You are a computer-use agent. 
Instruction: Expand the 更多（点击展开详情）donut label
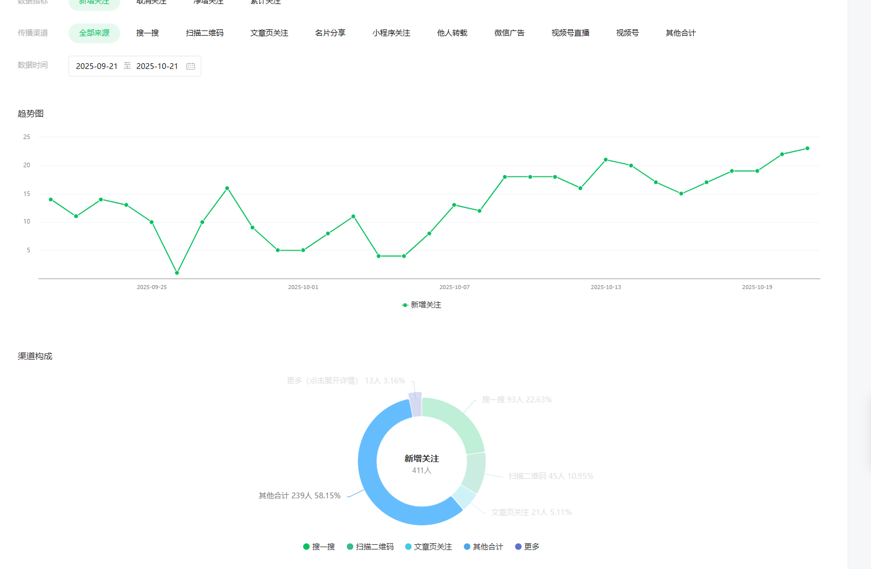(x=346, y=380)
